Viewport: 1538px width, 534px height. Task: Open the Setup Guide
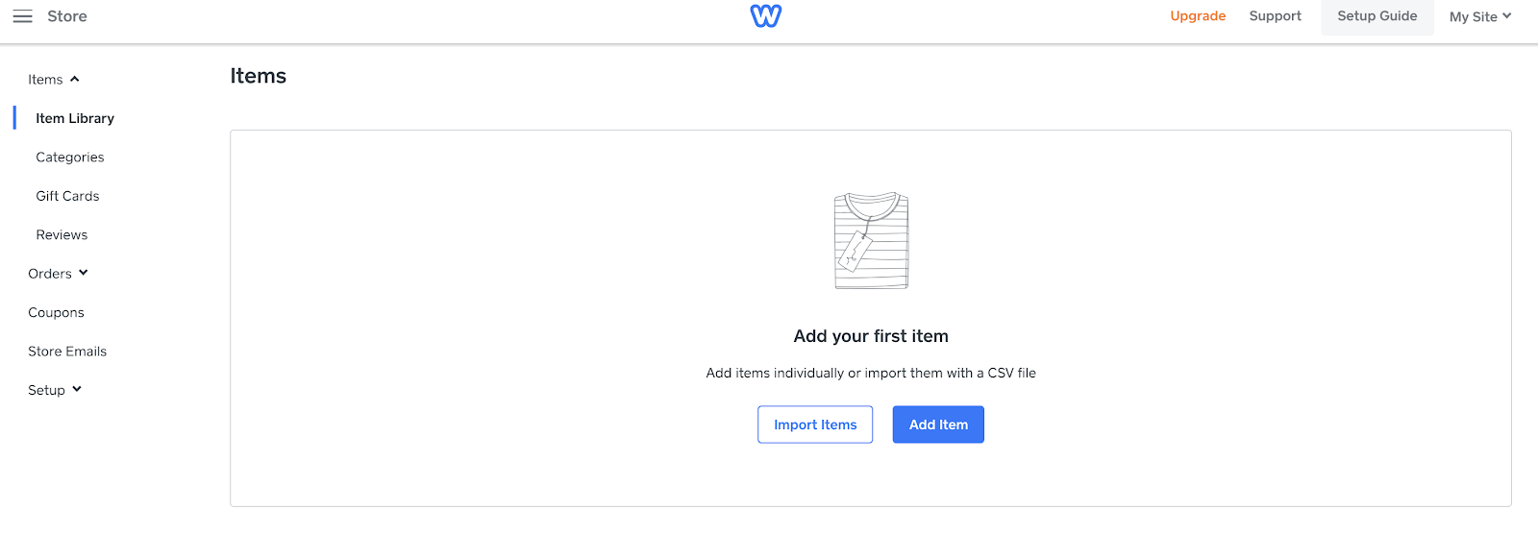pyautogui.click(x=1377, y=16)
